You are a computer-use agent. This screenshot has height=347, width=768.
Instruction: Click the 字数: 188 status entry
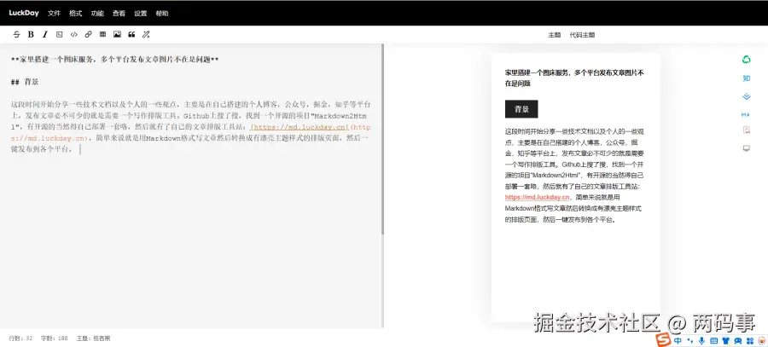[54, 338]
